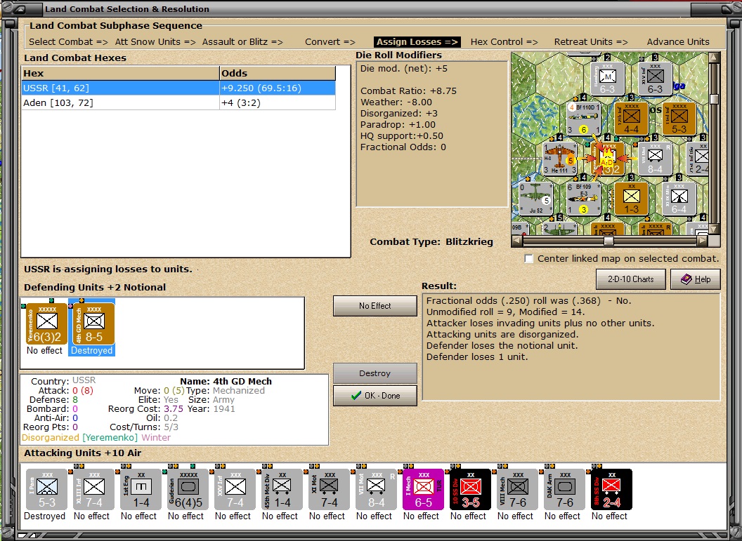Select the DAK Arm 7-6 attacking unit
Image resolution: width=742 pixels, height=541 pixels.
pos(564,489)
